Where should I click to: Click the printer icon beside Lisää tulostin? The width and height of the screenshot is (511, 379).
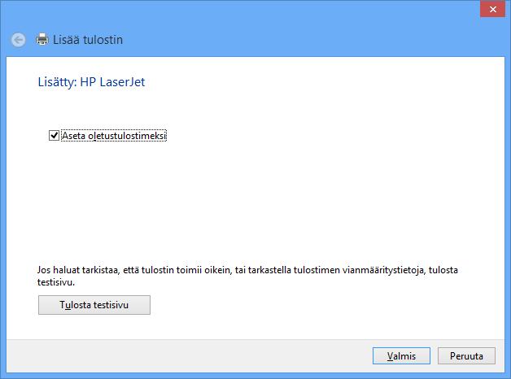click(x=42, y=39)
